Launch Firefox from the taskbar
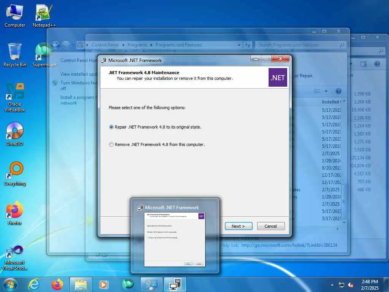The height and width of the screenshot is (292, 389). [57, 284]
